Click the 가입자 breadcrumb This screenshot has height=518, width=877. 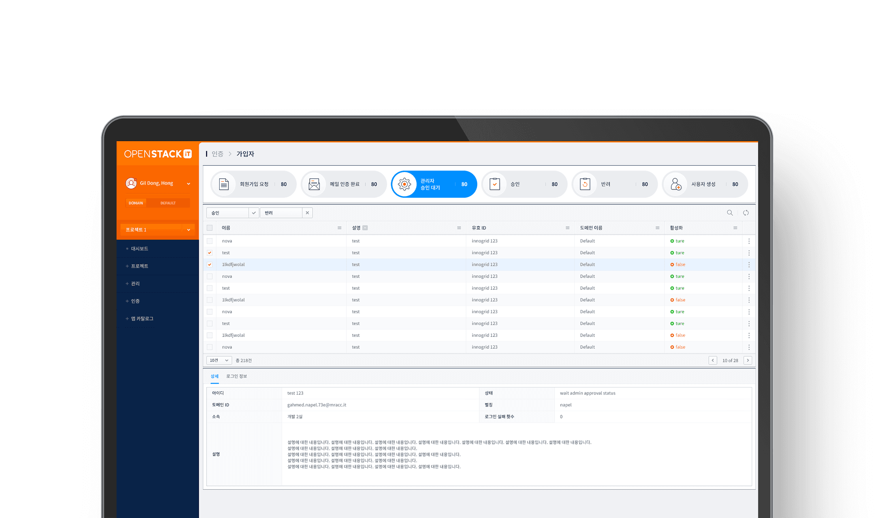[x=245, y=154]
